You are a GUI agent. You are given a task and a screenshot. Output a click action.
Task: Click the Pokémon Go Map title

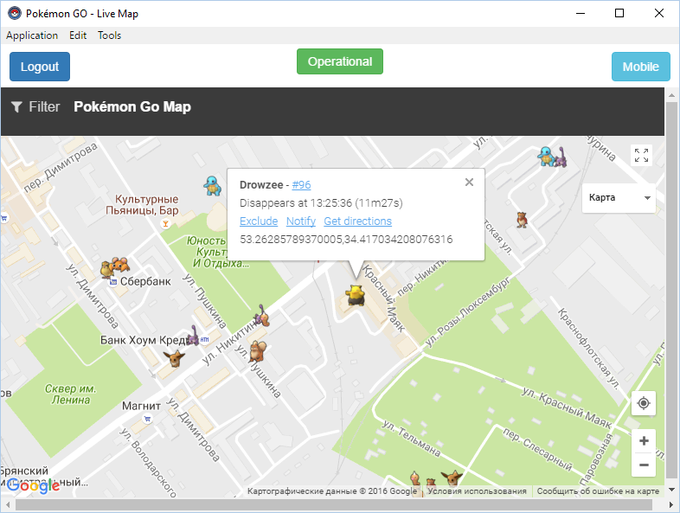[x=132, y=106]
